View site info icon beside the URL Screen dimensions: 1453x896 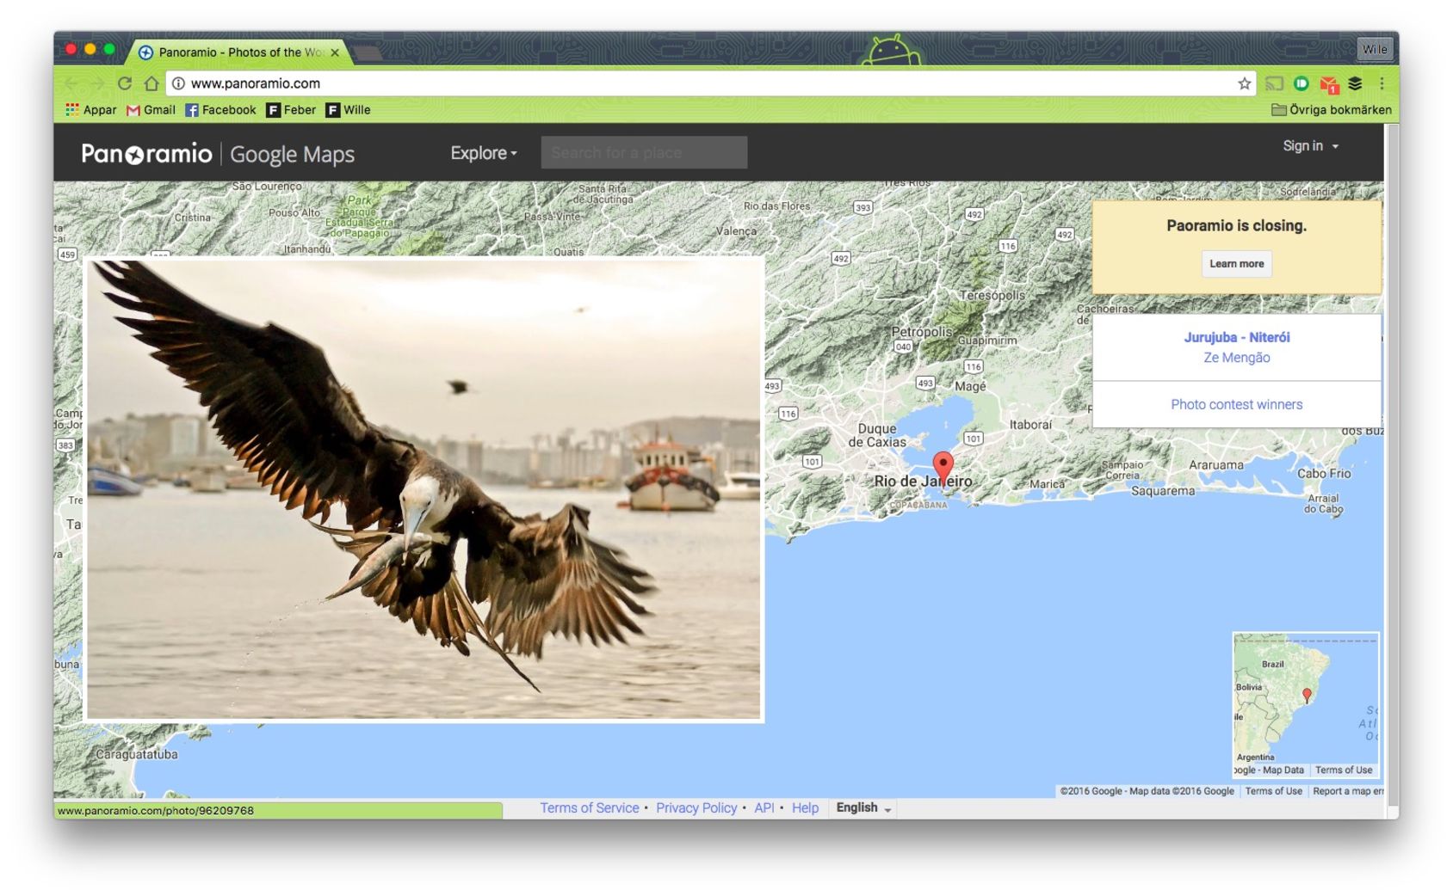click(x=178, y=83)
